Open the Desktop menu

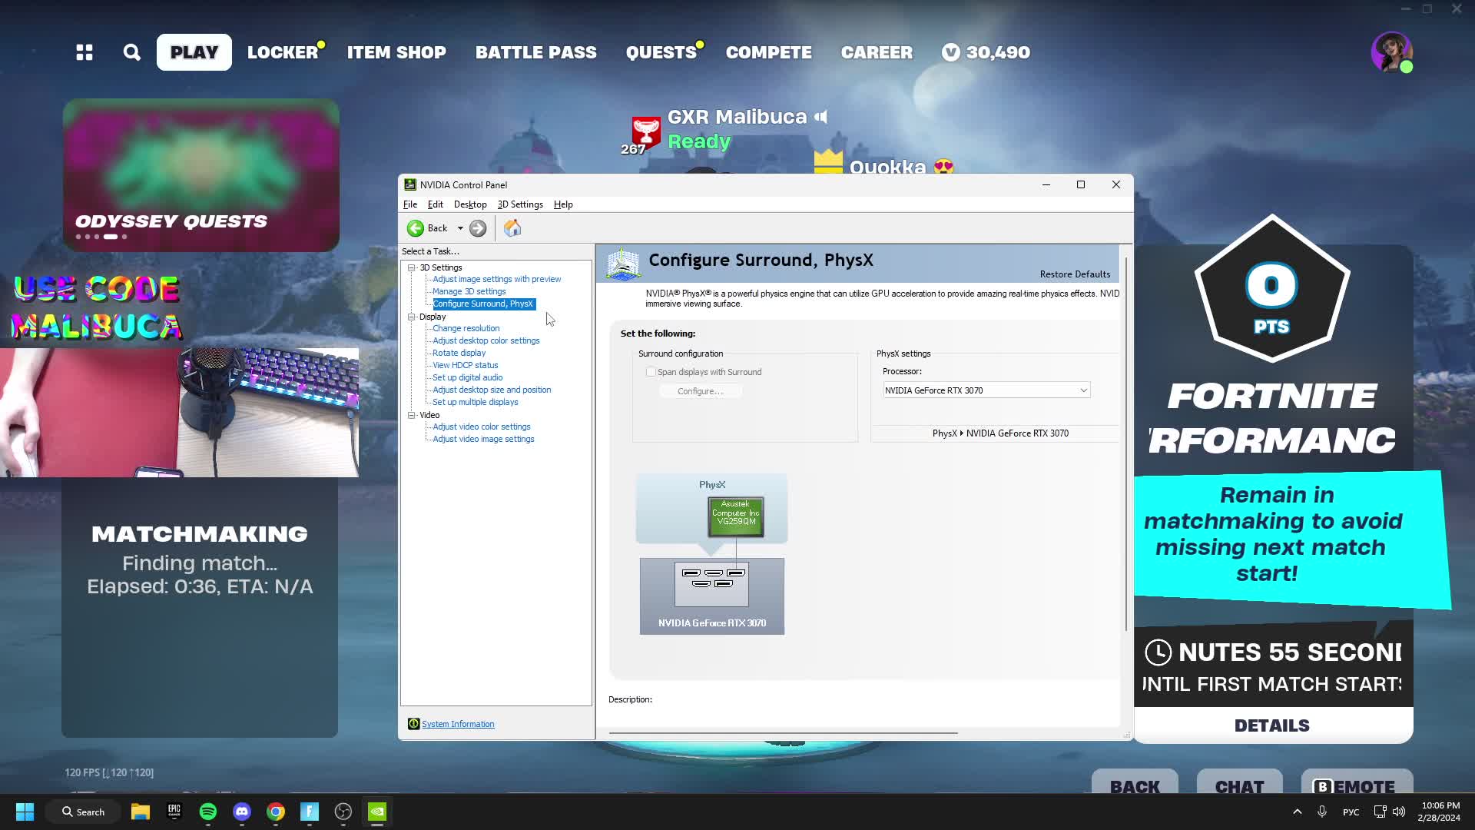tap(470, 204)
